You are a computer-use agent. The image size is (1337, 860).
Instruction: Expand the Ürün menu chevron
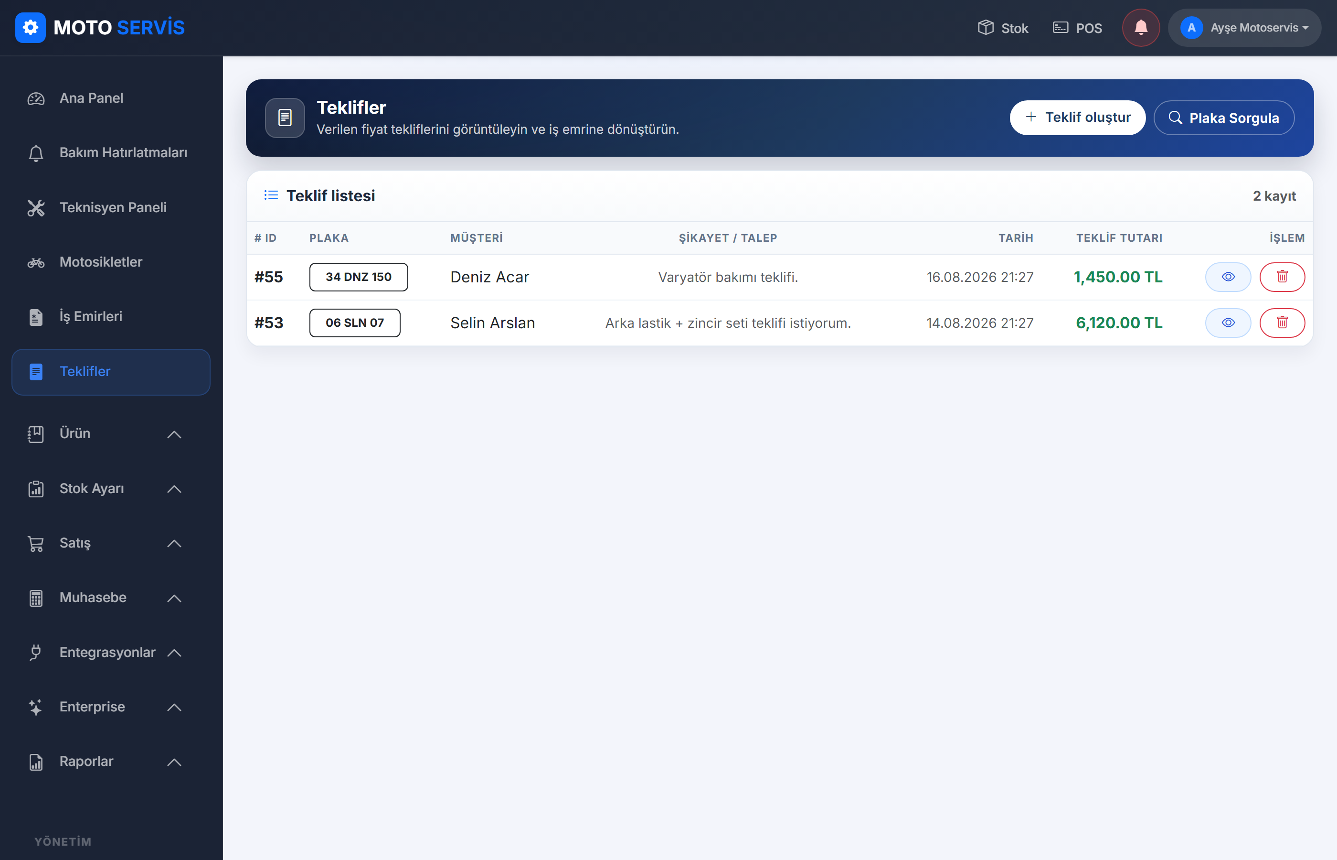click(174, 434)
